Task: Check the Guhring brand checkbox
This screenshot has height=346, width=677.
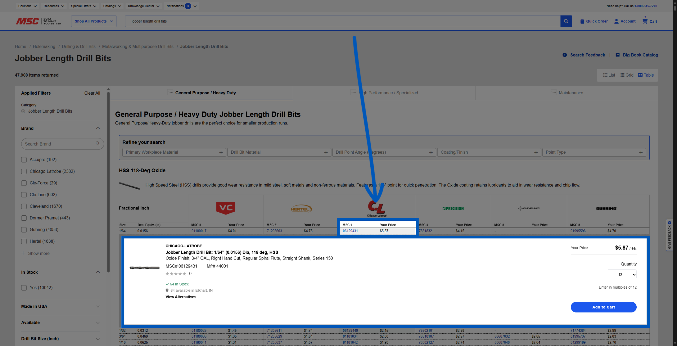Action: coord(24,230)
